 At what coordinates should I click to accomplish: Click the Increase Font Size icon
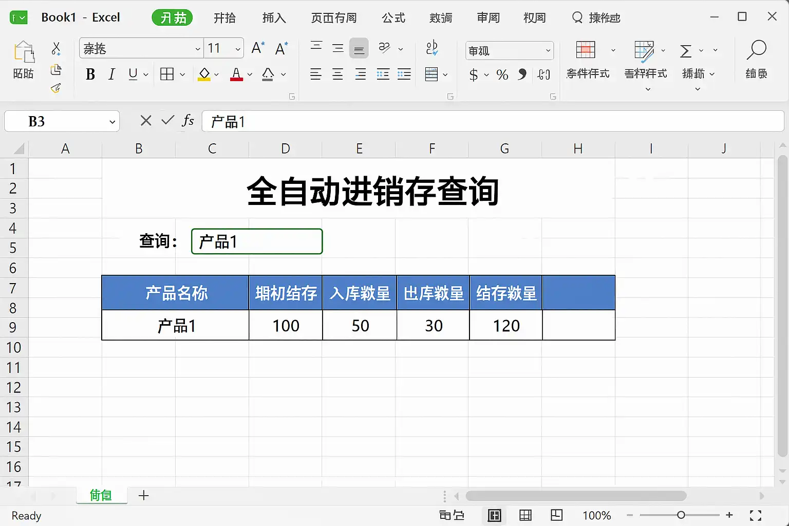[258, 48]
